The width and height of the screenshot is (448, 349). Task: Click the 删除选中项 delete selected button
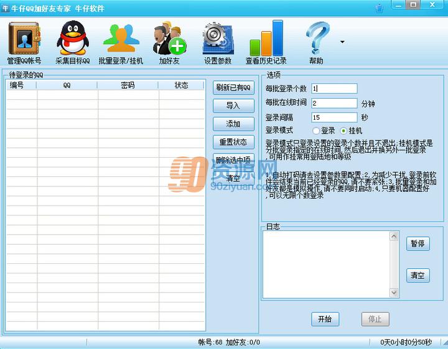click(233, 160)
